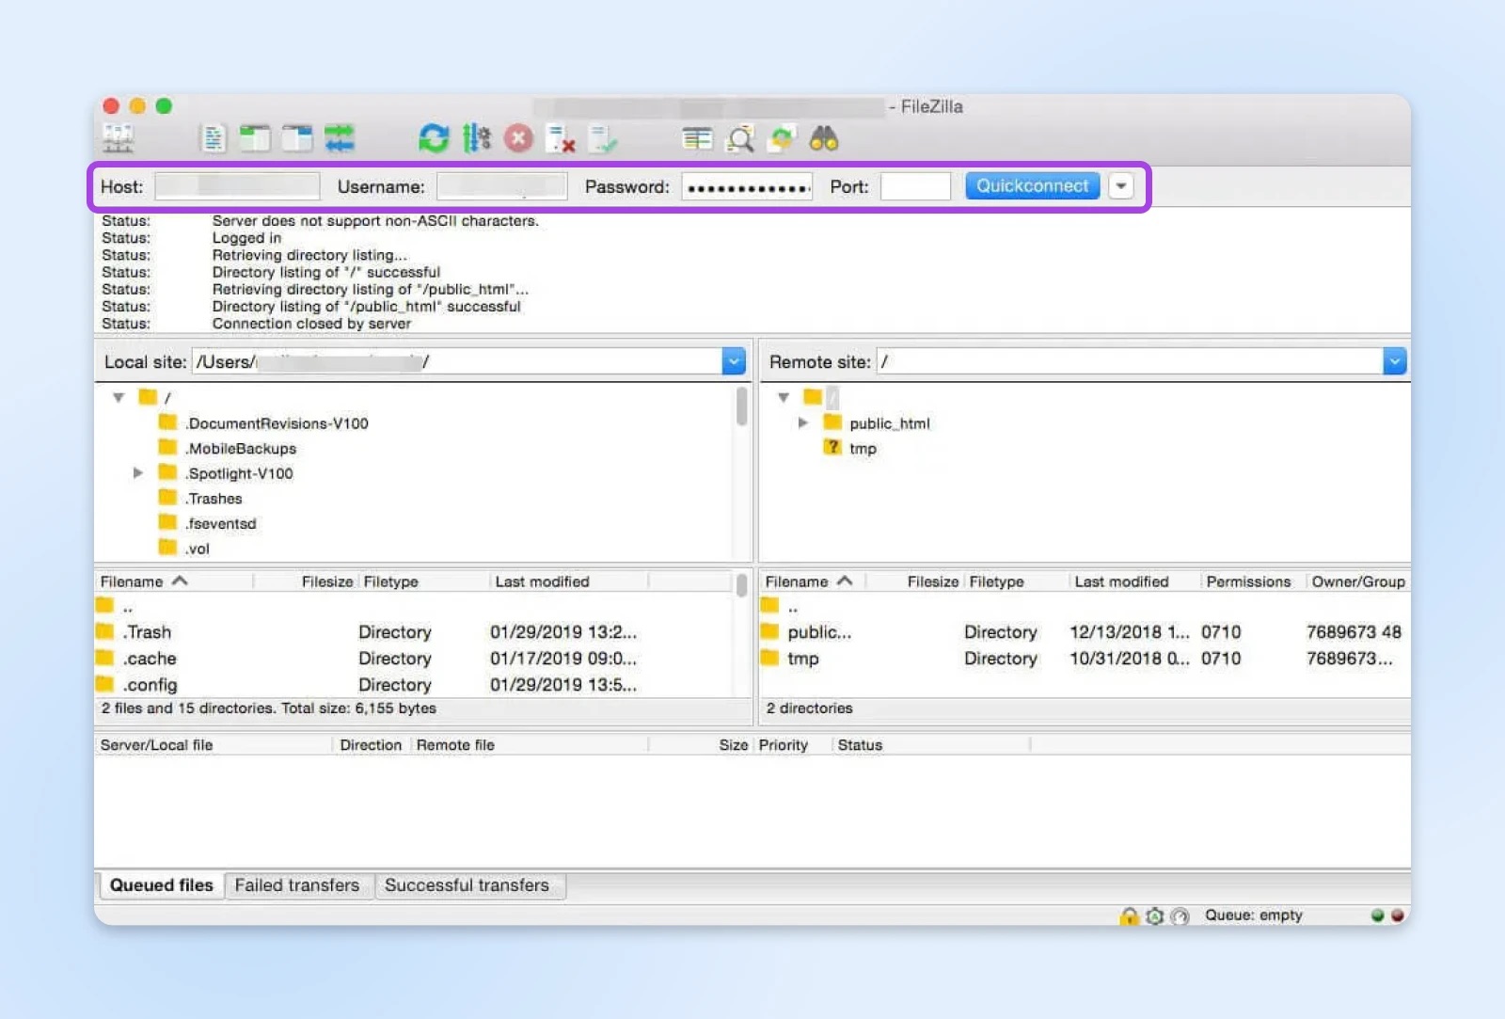Open the Local site path dropdown
The width and height of the screenshot is (1505, 1019).
click(x=734, y=361)
